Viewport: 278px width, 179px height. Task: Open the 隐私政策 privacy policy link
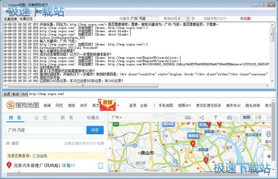[x=253, y=106]
